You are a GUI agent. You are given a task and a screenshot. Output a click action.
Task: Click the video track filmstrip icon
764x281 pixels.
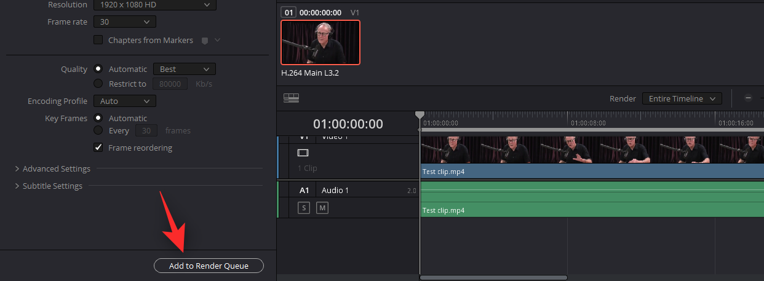tap(303, 152)
